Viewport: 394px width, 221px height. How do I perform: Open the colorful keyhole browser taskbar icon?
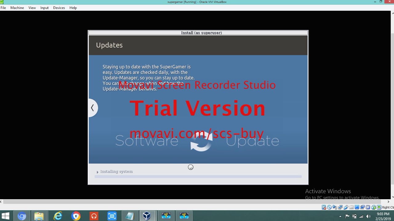coord(76,216)
